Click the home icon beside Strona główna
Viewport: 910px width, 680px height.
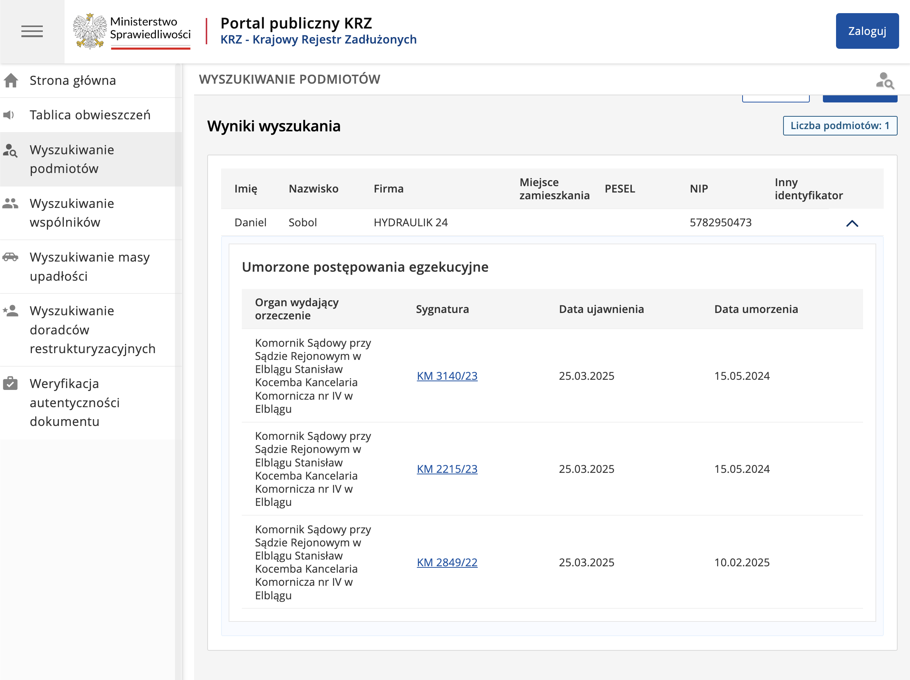tap(11, 80)
